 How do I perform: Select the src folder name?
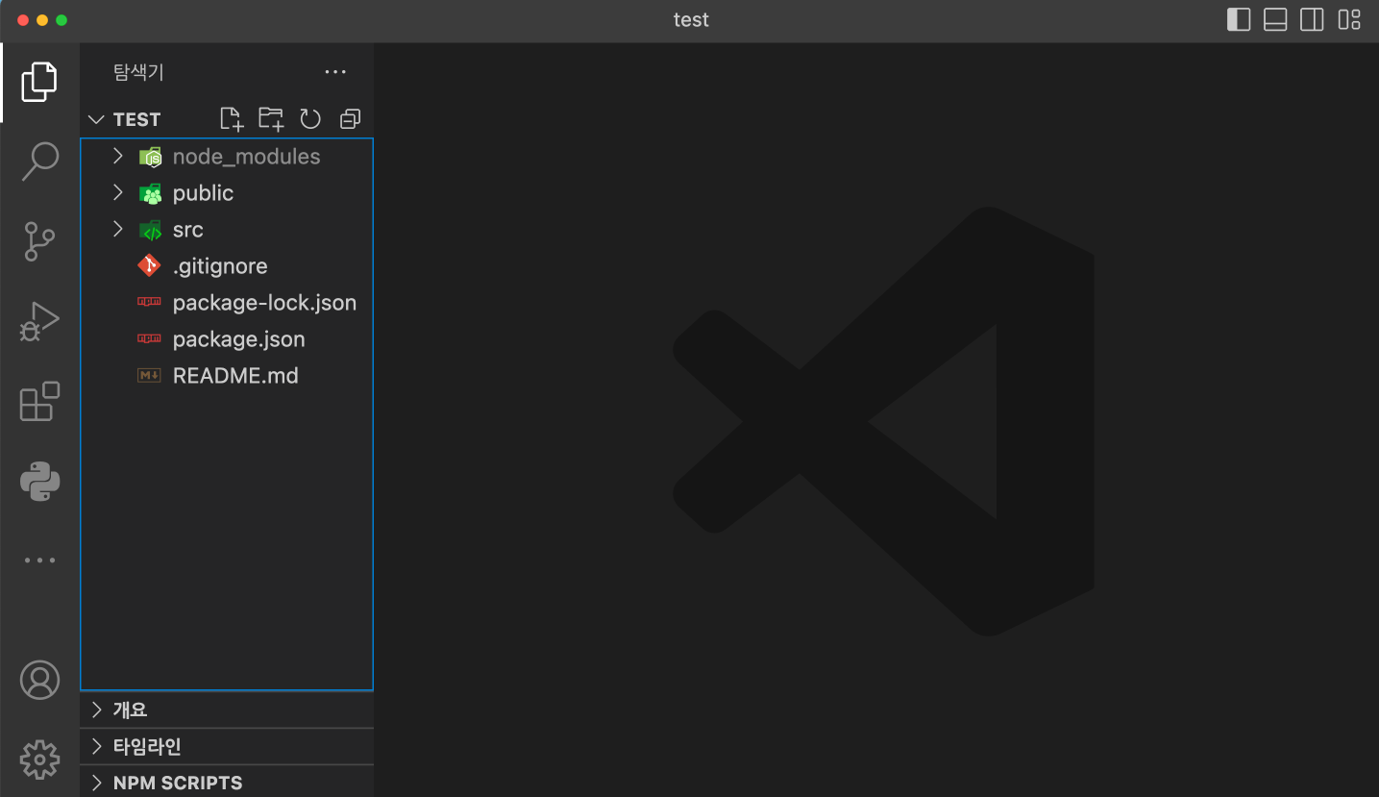click(188, 230)
